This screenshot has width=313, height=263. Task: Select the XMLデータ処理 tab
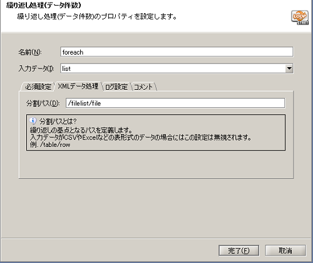[78, 86]
